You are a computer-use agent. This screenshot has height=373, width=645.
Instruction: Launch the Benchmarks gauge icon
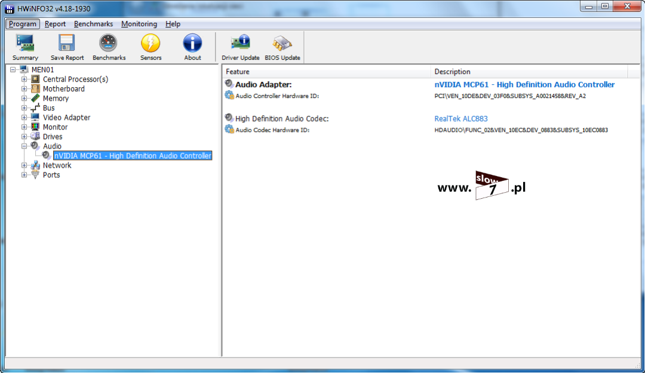pyautogui.click(x=109, y=43)
